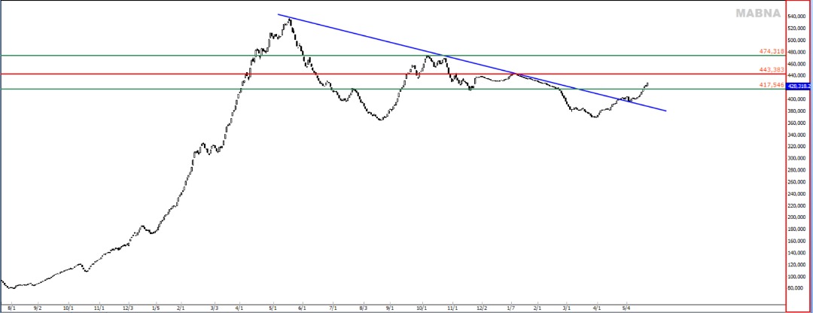Click the 417,546 orange level label
Screen dimensions: 813x313
coord(772,85)
